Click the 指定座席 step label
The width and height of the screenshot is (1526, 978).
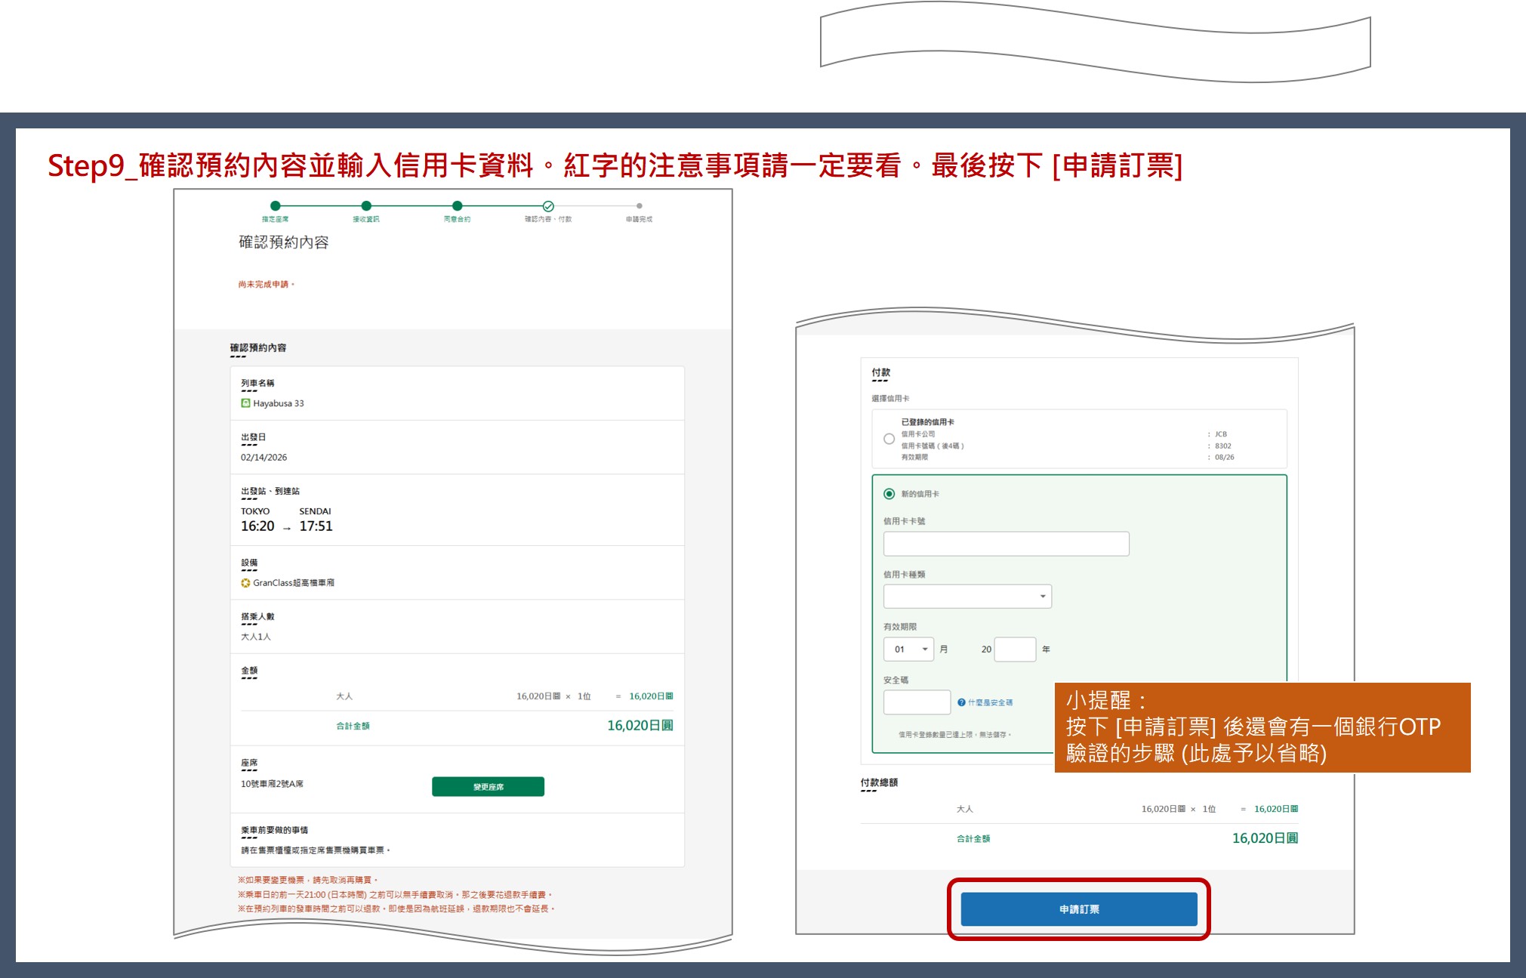pos(275,219)
